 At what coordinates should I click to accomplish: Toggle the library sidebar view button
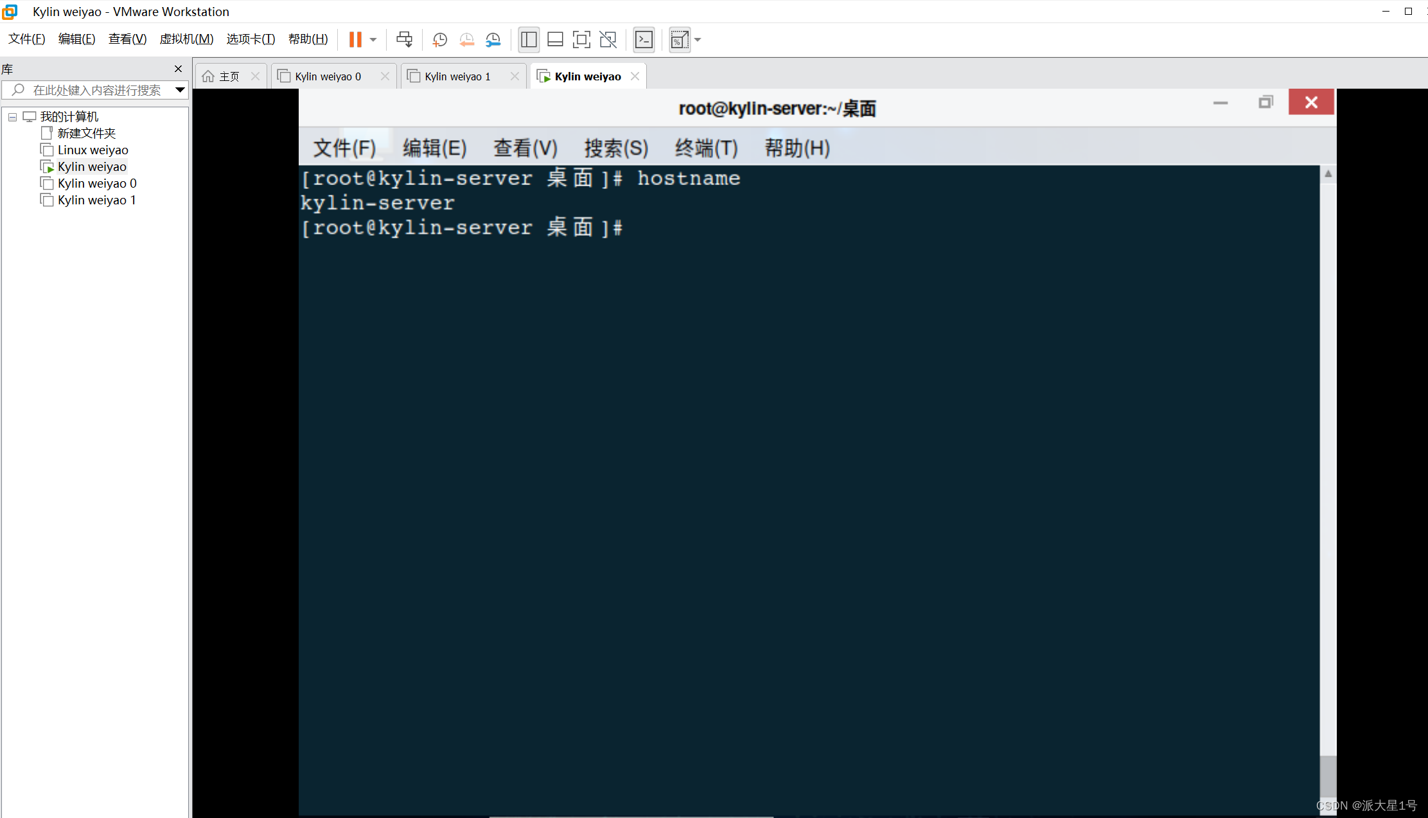[x=529, y=40]
